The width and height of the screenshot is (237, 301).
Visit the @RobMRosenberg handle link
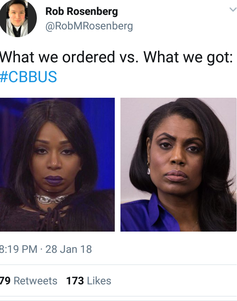click(x=89, y=26)
